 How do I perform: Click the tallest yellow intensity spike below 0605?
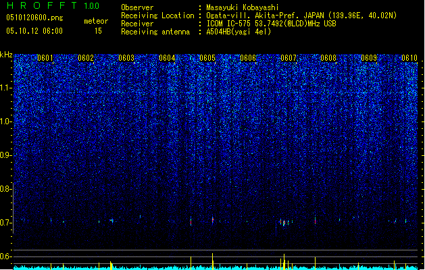pos(212,261)
